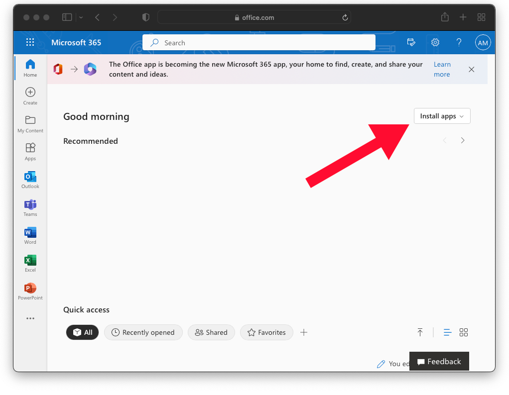Select the Shared filter tab
Viewport: 509px width, 395px height.
pyautogui.click(x=211, y=332)
